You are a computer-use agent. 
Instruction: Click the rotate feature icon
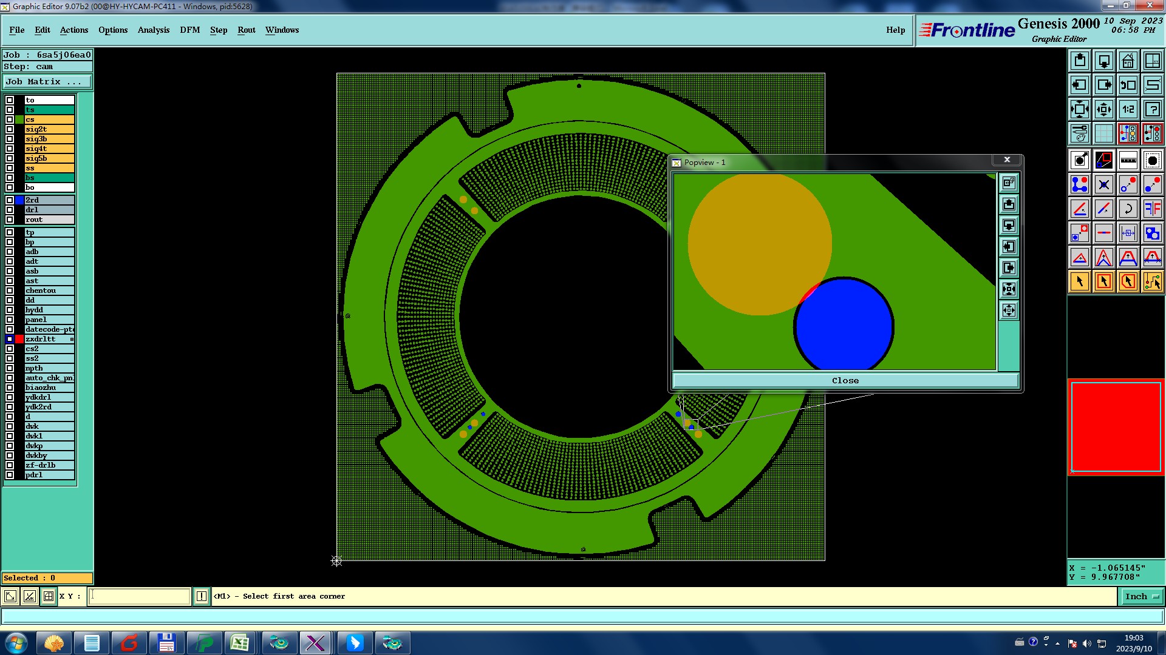pyautogui.click(x=1128, y=209)
